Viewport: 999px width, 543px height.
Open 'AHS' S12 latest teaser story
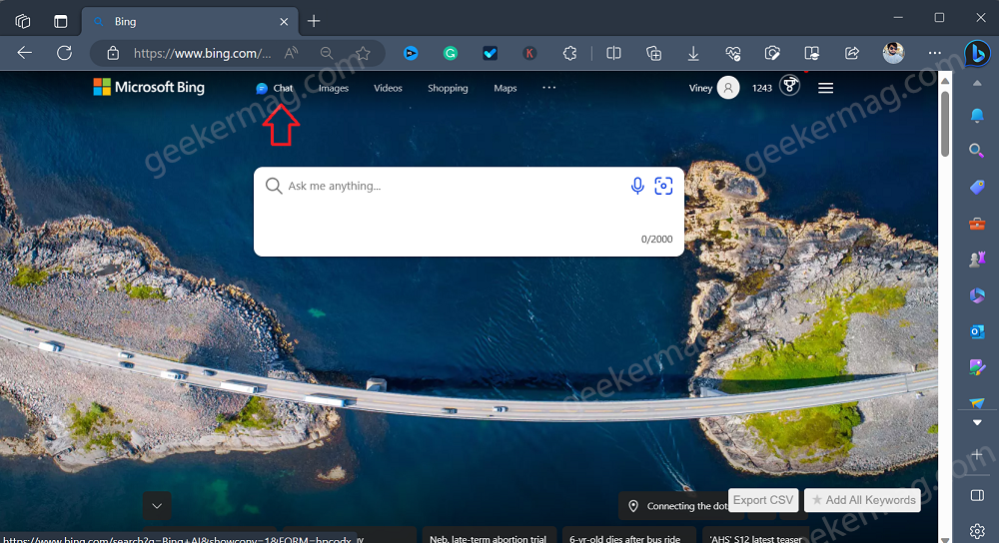coord(755,538)
